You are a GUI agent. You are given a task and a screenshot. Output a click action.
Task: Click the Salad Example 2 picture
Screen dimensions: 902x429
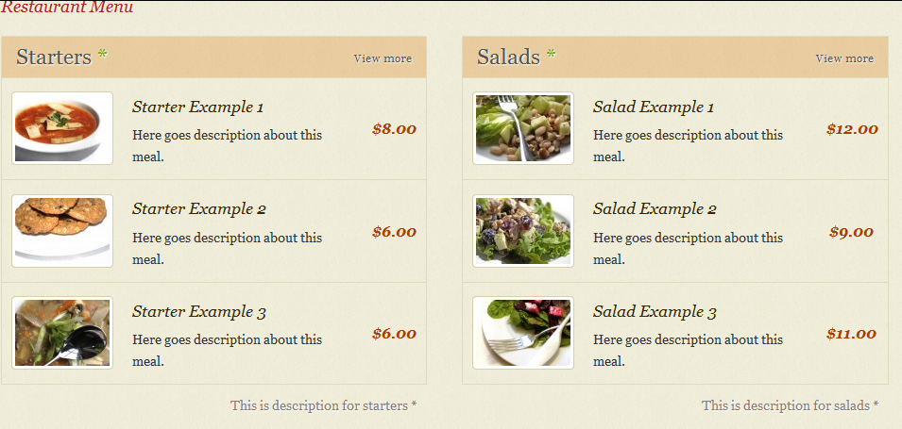pyautogui.click(x=523, y=231)
